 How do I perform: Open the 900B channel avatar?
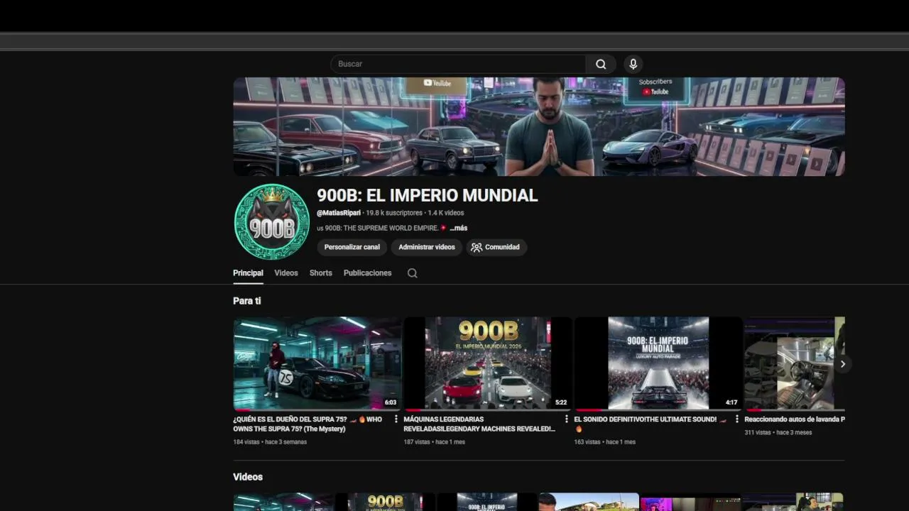(x=272, y=221)
